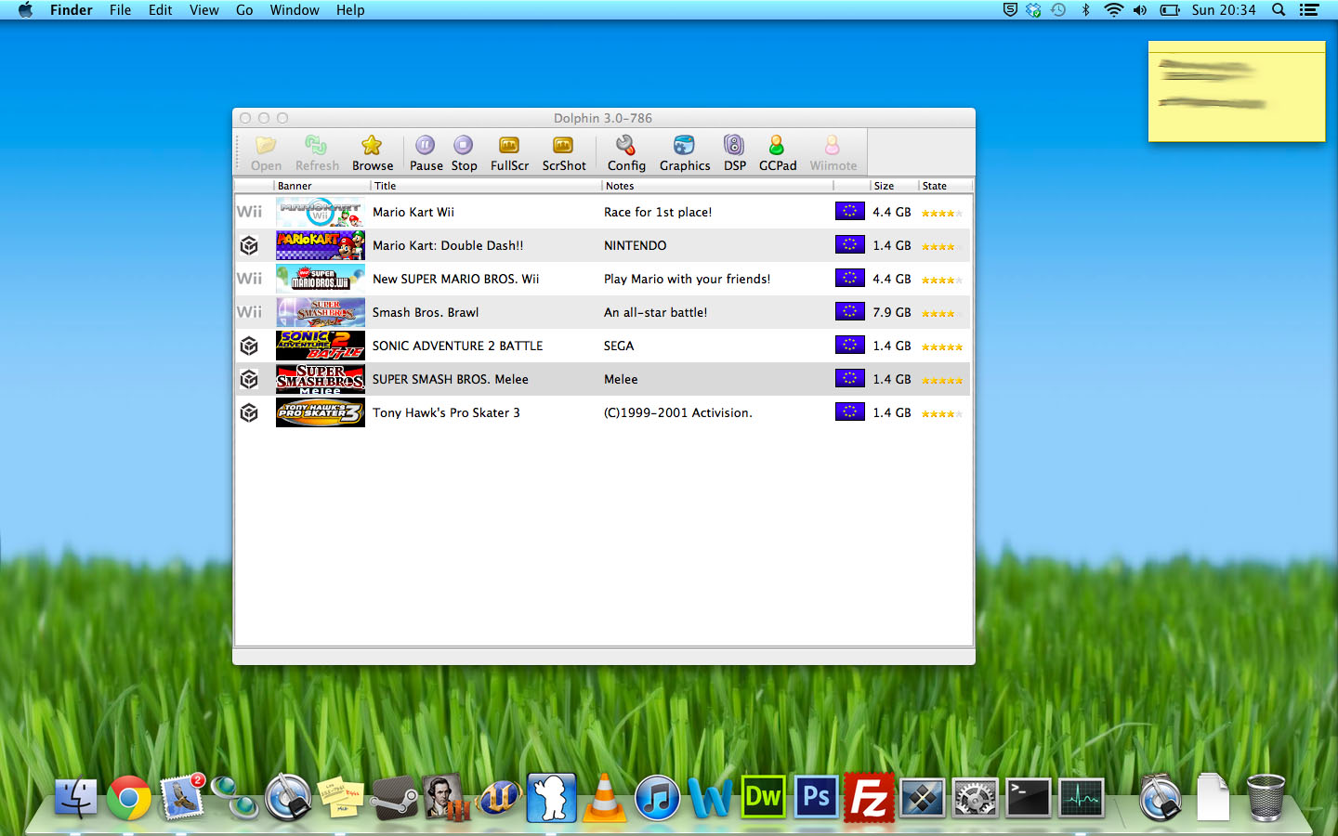Open the Go menu
The image size is (1338, 836).
click(x=244, y=10)
